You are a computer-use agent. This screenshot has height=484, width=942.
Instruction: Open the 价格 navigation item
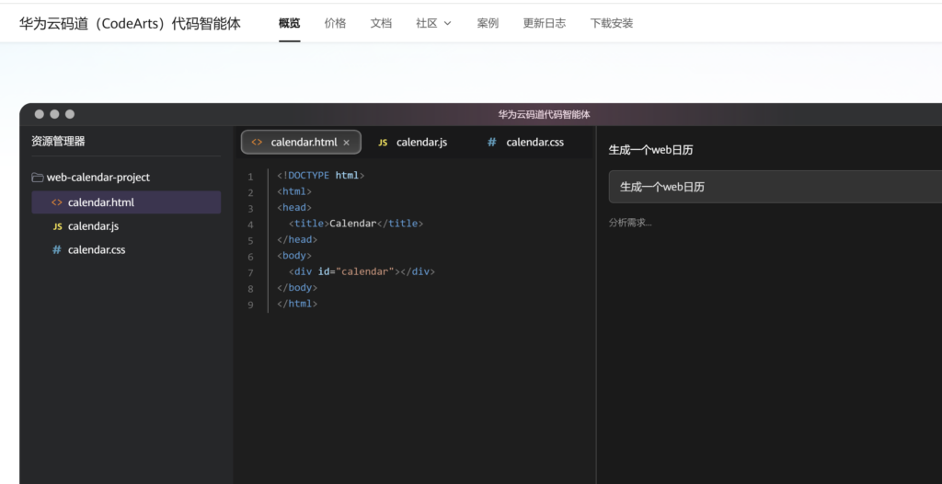335,23
